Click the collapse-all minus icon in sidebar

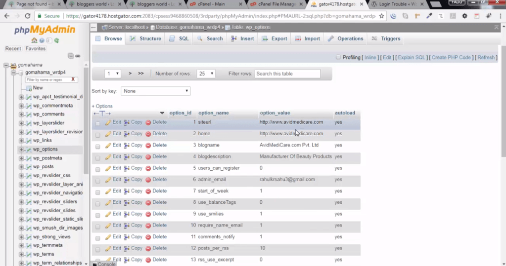pyautogui.click(x=71, y=56)
